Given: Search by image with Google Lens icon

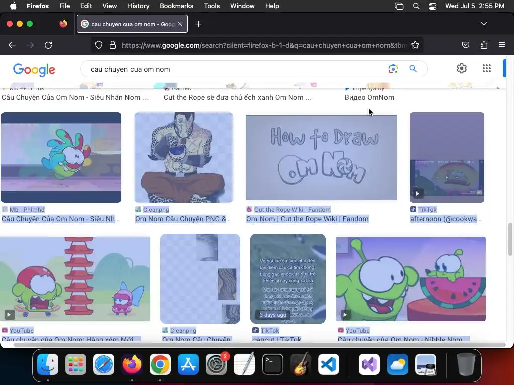Looking at the screenshot, I should (x=393, y=69).
